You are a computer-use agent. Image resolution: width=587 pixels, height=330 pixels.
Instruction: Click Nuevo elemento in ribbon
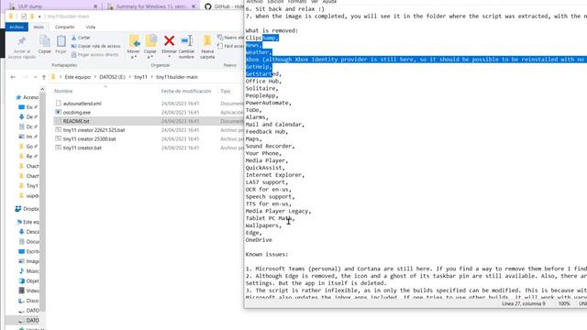[230, 38]
